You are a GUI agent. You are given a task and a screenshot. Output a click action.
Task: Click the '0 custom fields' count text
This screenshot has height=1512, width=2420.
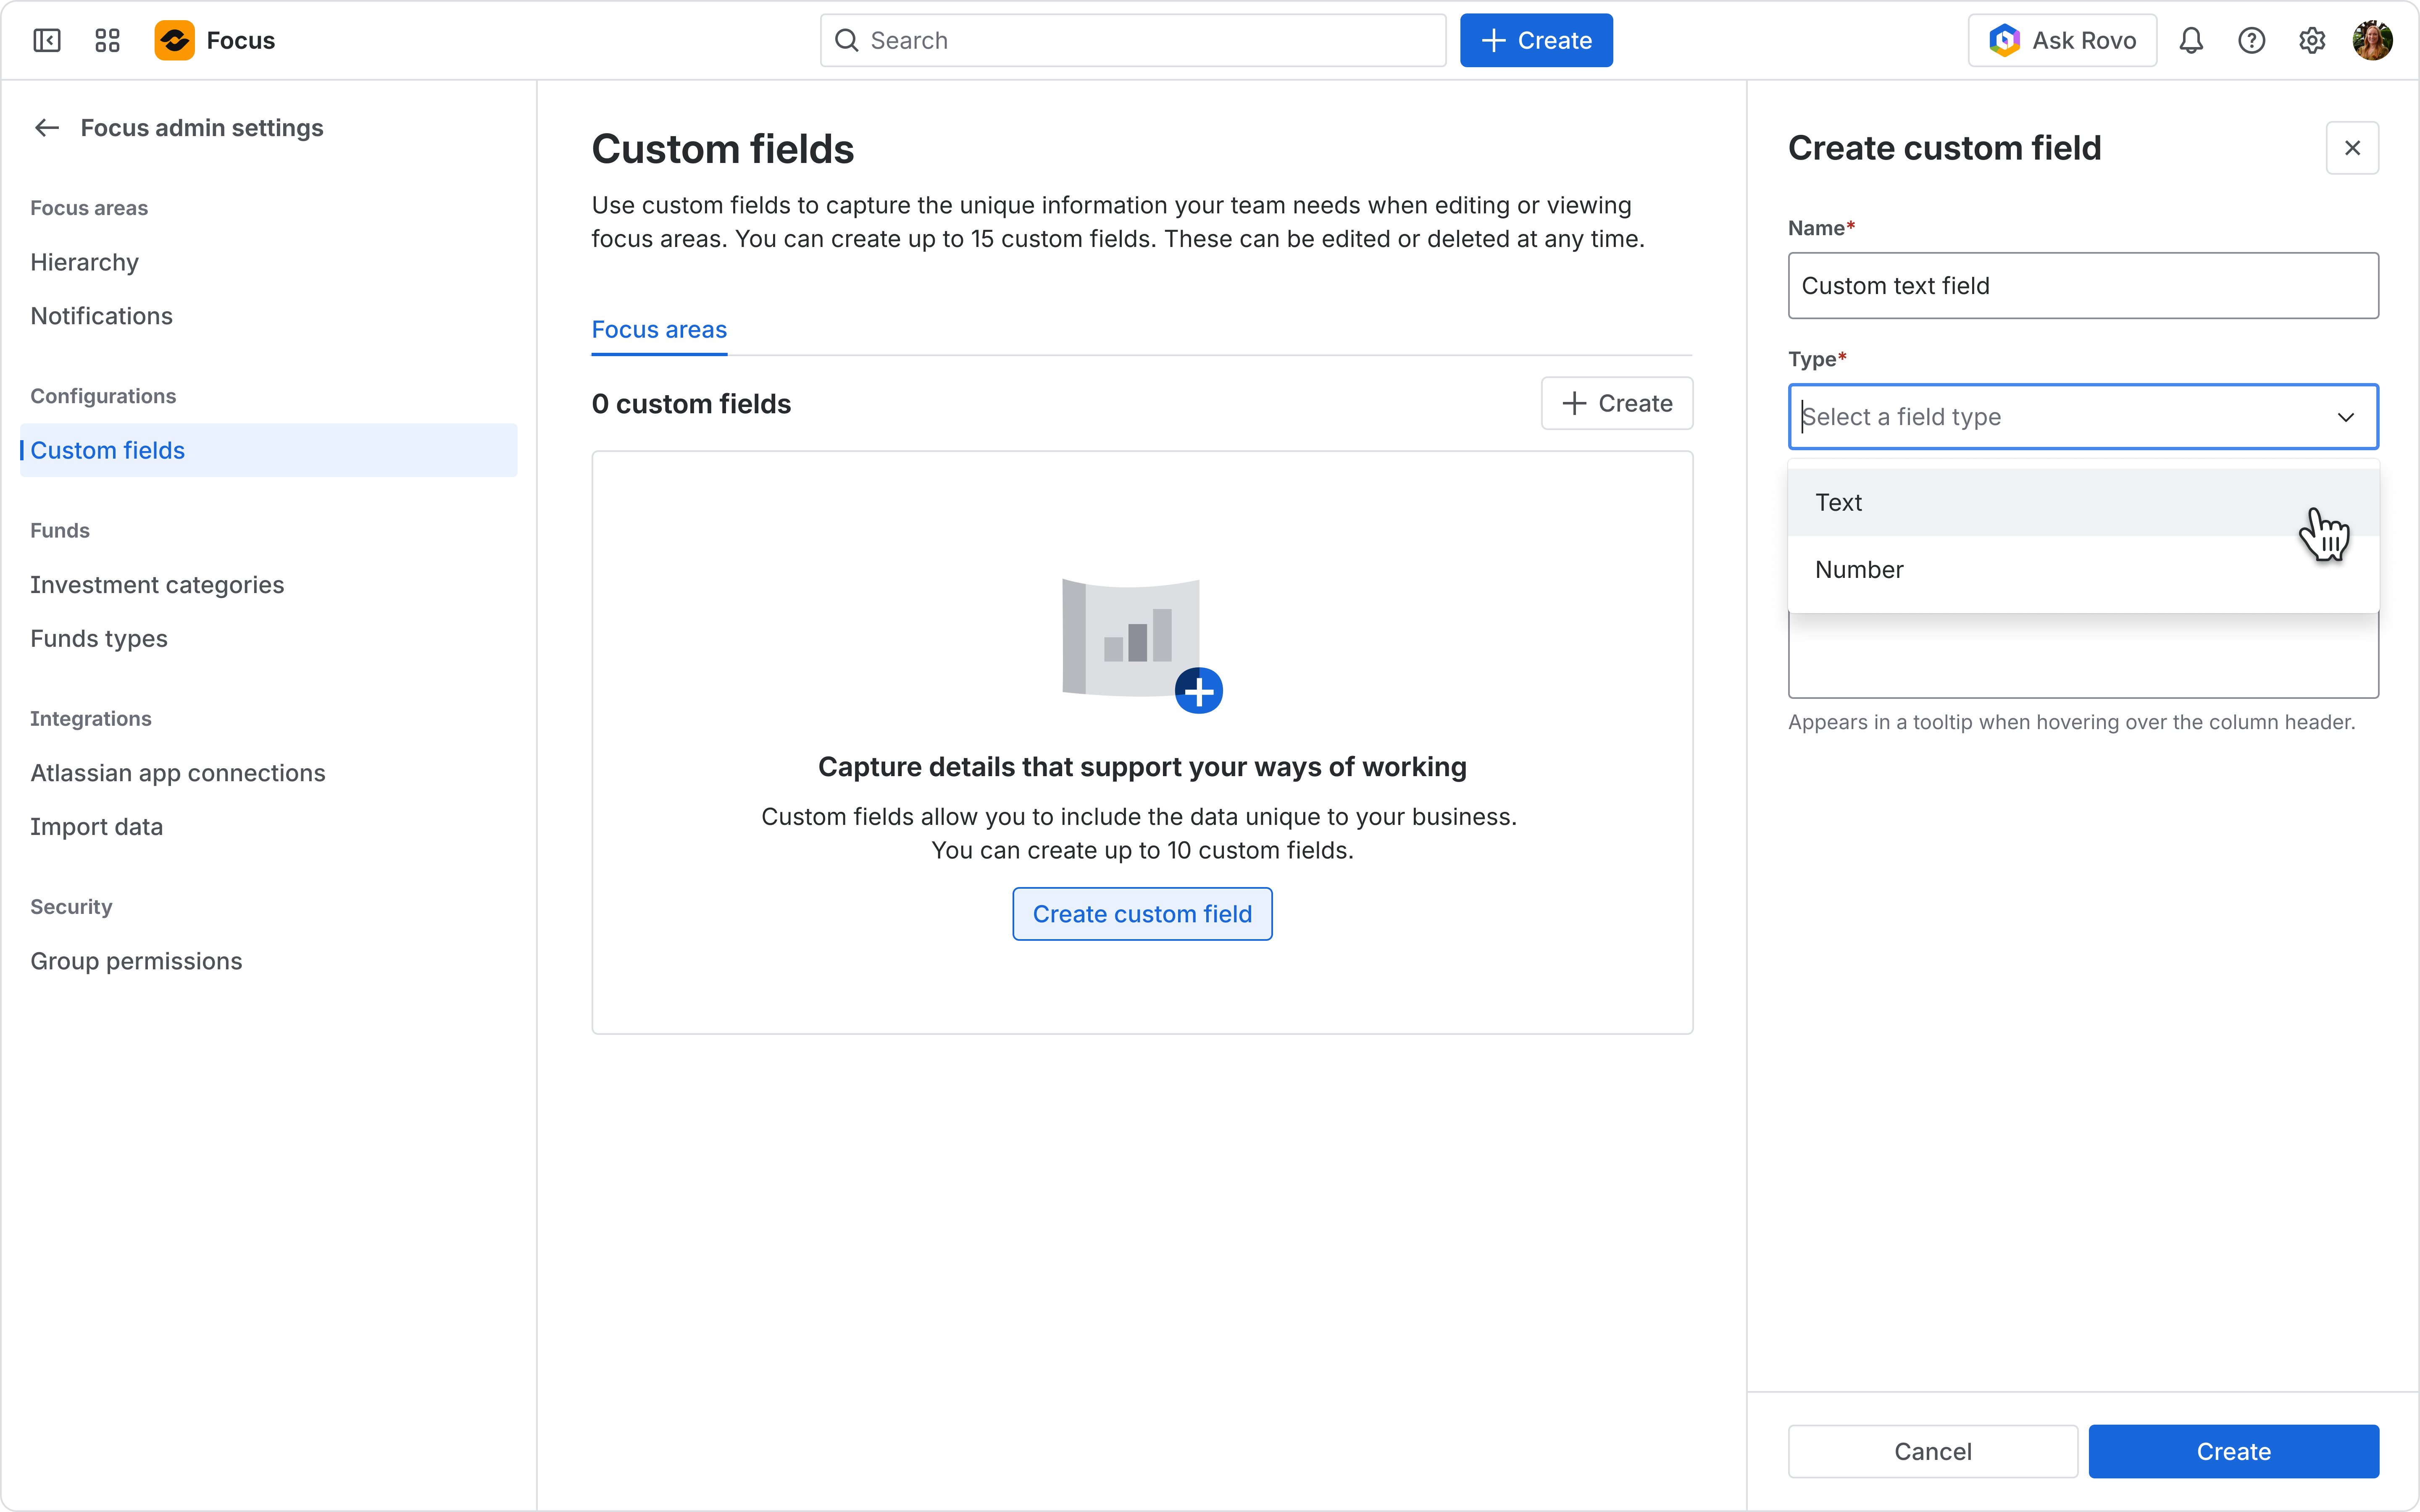691,404
